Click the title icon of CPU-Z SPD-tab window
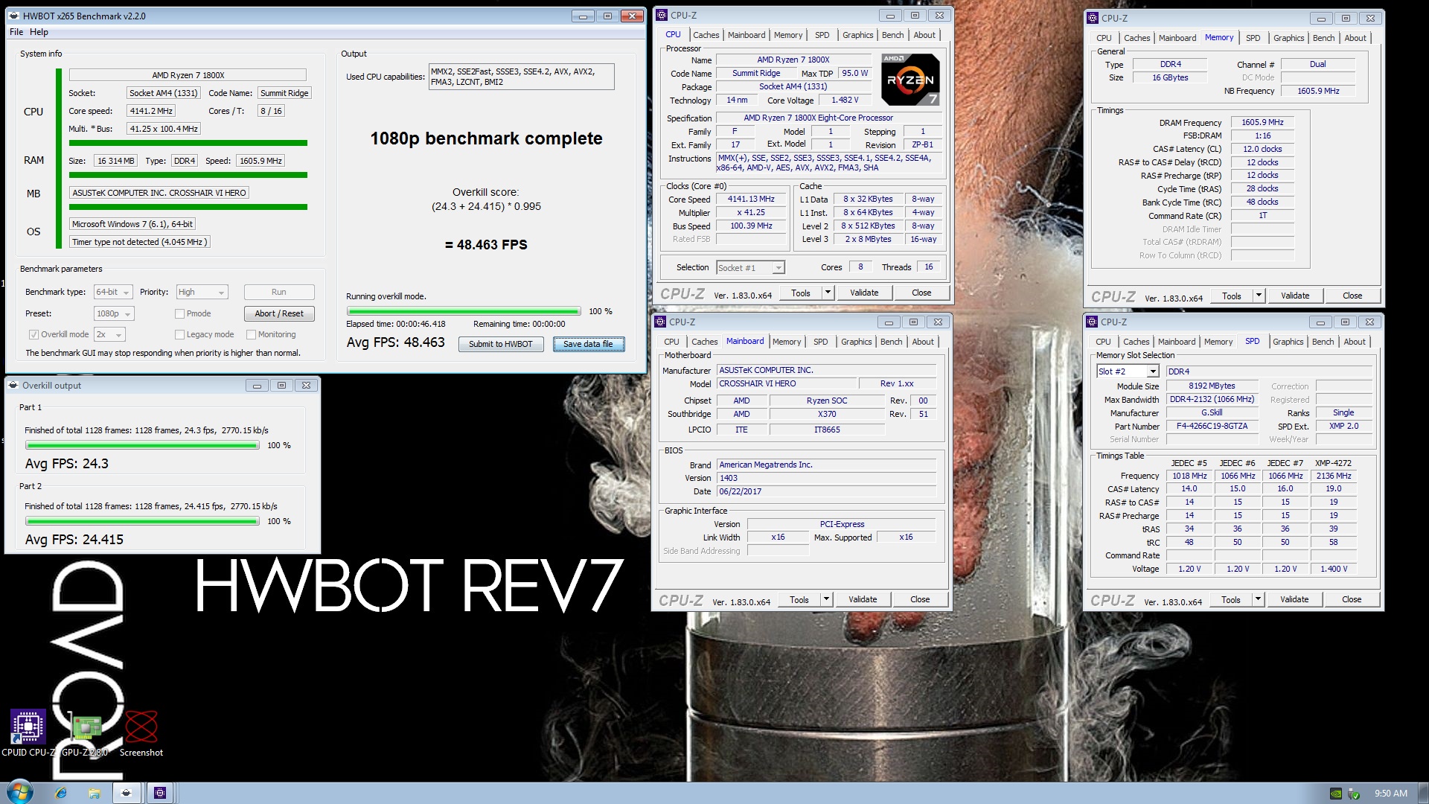The height and width of the screenshot is (804, 1429). pos(1091,322)
